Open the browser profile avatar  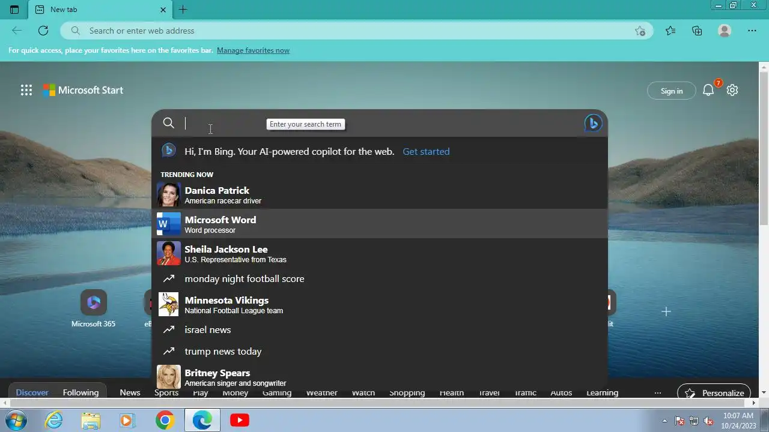pos(725,31)
